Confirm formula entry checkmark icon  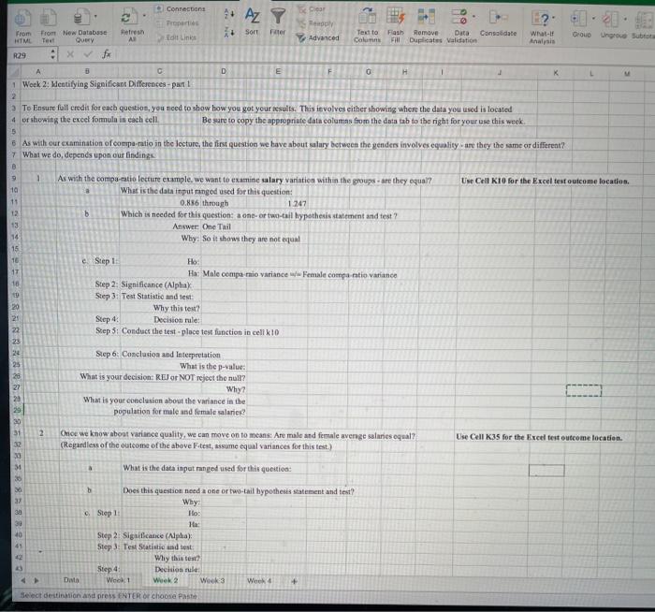pos(88,54)
